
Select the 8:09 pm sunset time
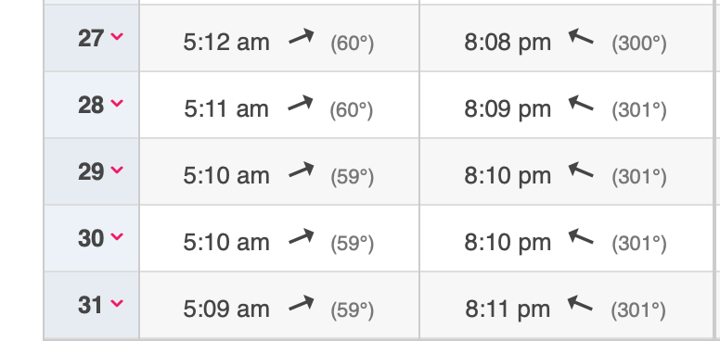(508, 109)
